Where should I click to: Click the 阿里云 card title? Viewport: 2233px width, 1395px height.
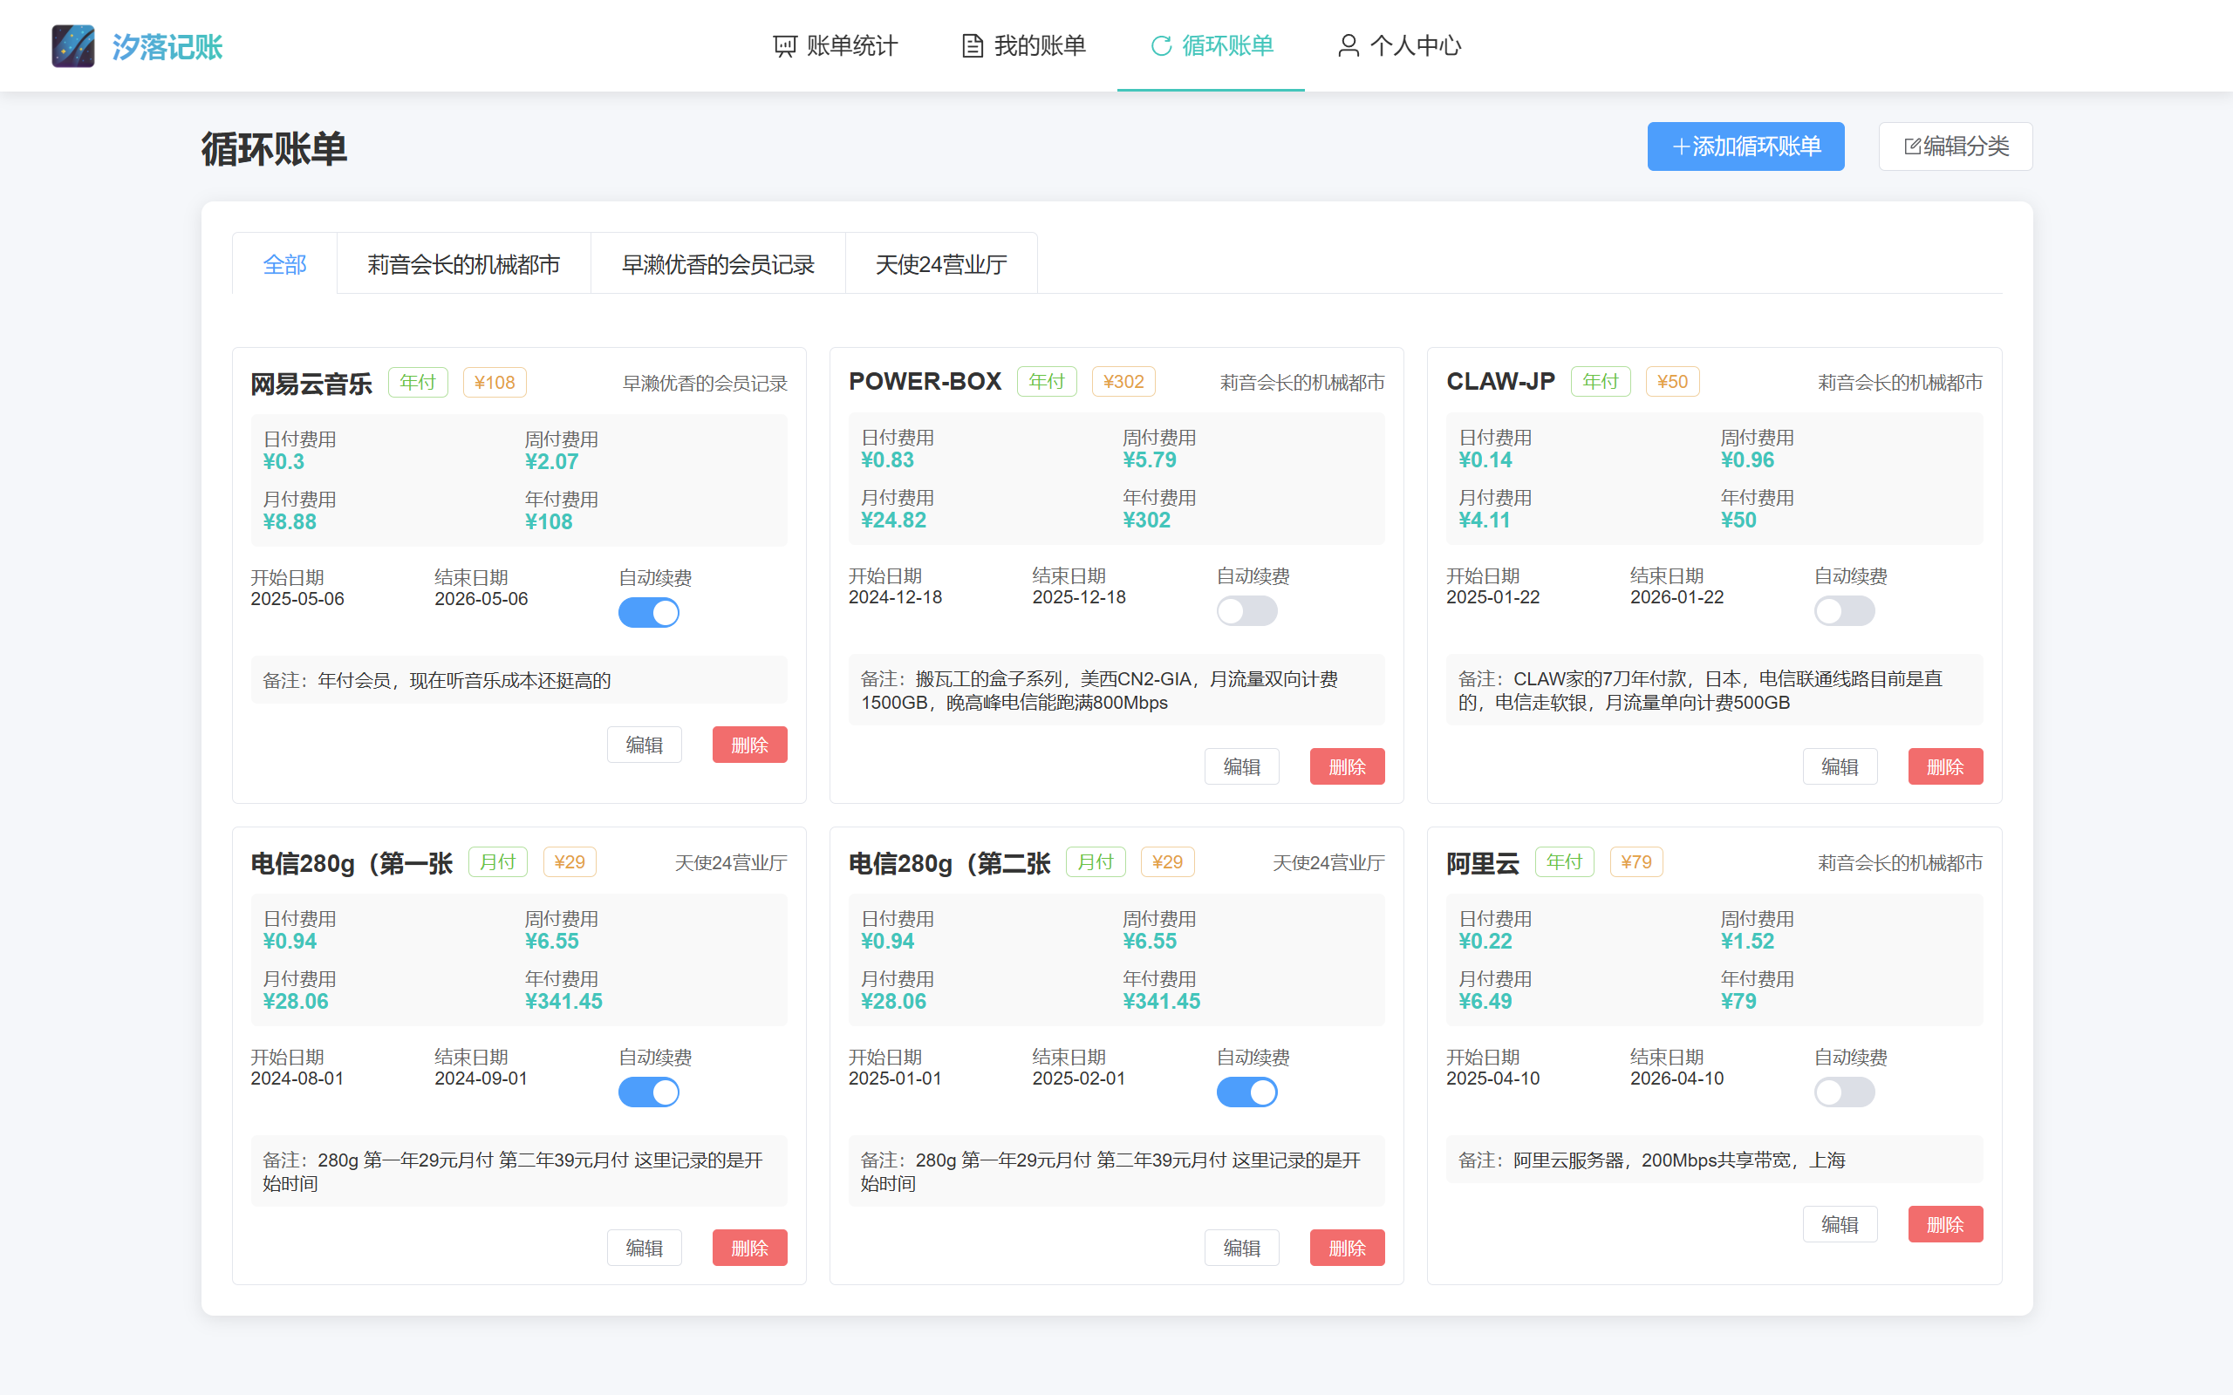(x=1482, y=862)
